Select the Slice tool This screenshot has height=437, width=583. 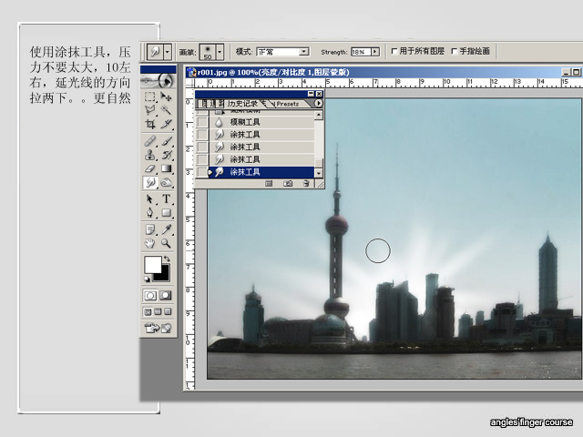click(x=166, y=124)
